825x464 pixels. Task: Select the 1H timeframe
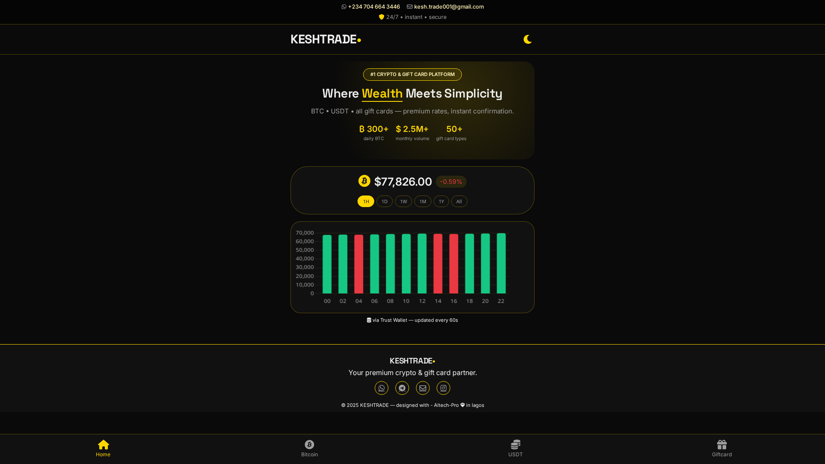(366, 201)
